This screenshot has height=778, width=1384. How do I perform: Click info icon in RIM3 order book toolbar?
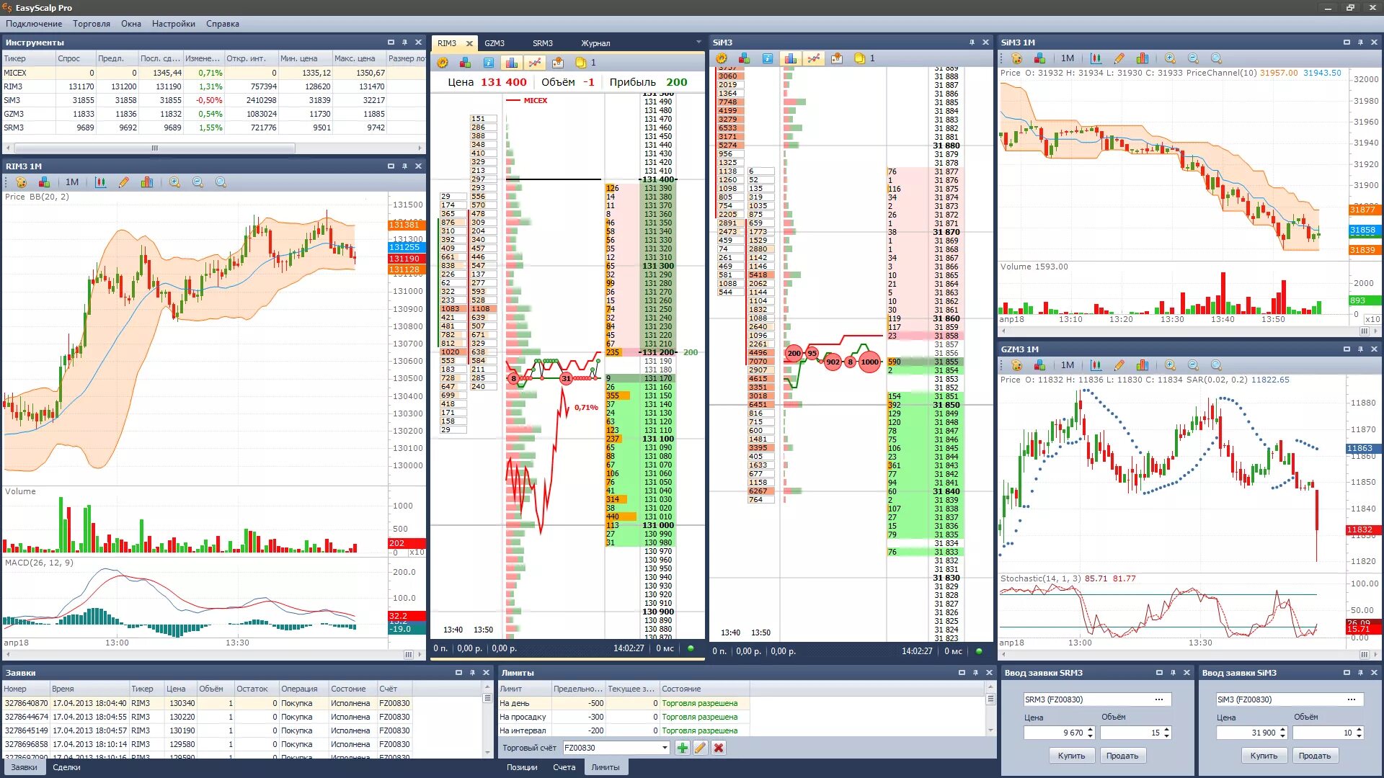489,63
